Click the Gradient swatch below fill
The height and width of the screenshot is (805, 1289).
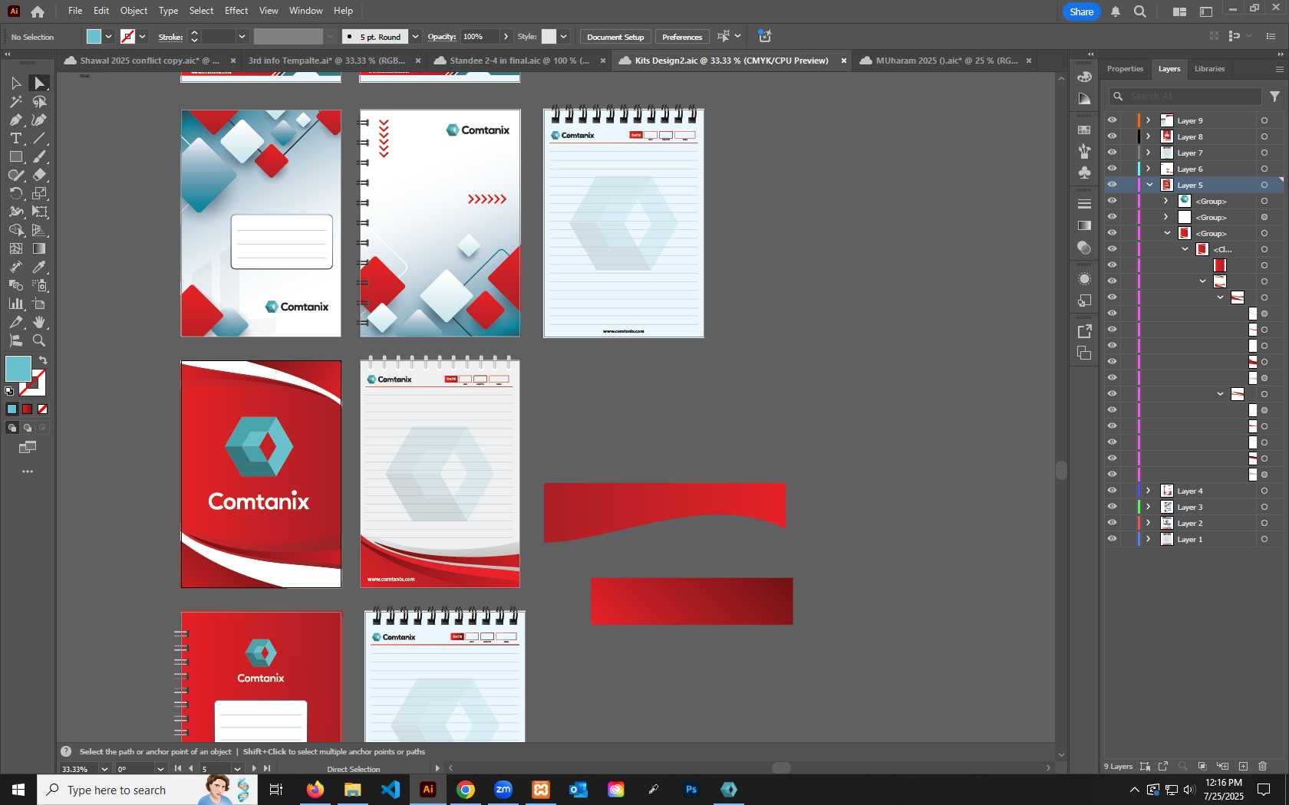pyautogui.click(x=27, y=409)
